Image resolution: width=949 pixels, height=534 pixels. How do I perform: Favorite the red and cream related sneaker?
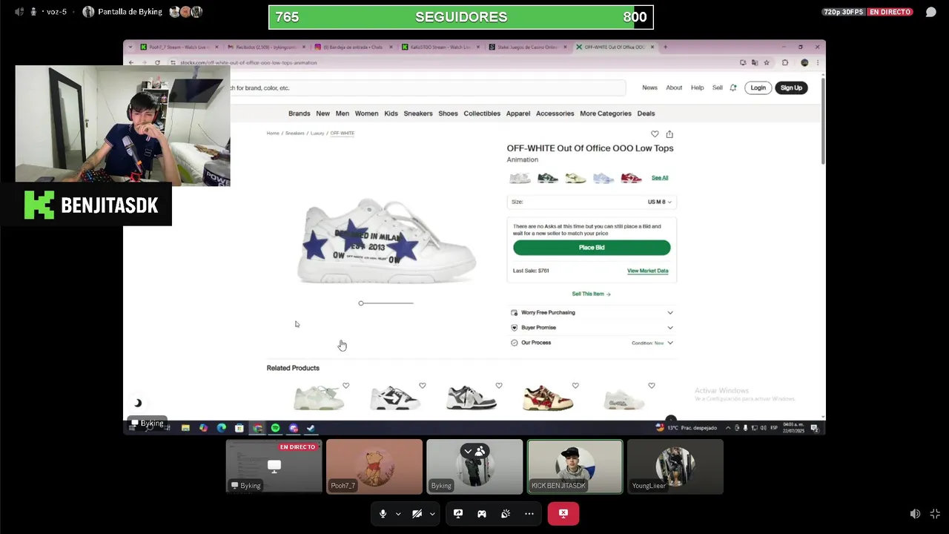[575, 386]
